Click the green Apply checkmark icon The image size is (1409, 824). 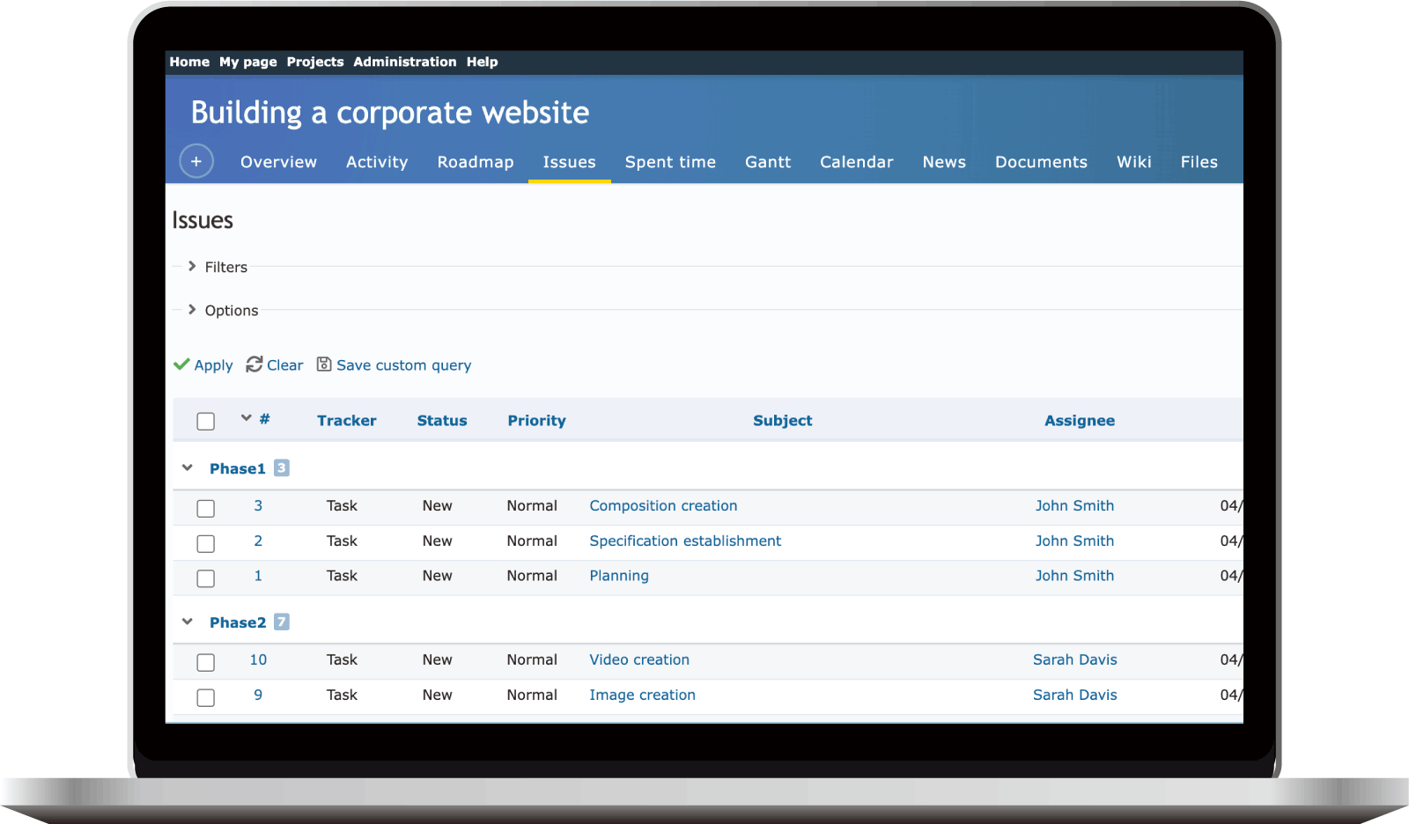click(x=183, y=364)
